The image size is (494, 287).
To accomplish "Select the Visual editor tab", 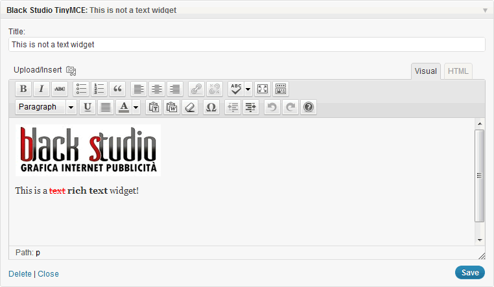I will 426,71.
